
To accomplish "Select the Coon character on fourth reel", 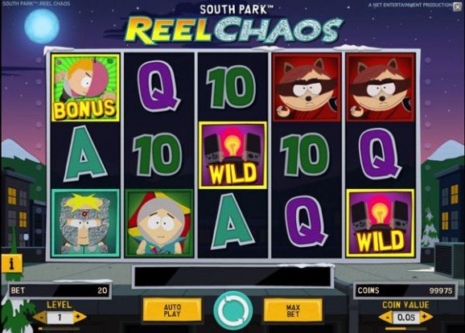I will tap(307, 87).
